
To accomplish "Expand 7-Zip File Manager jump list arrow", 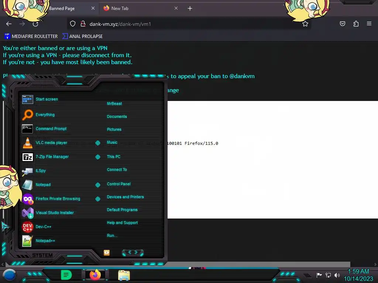I will (97, 157).
